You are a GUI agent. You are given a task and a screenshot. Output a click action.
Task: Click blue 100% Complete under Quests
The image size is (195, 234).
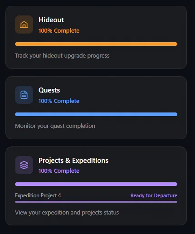pos(59,101)
